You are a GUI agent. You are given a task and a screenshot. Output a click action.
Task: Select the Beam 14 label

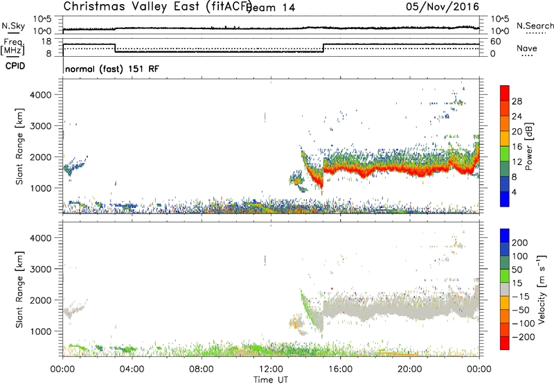[x=271, y=8]
